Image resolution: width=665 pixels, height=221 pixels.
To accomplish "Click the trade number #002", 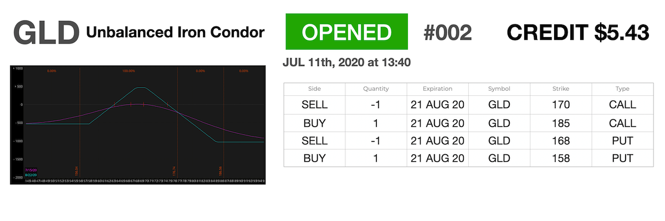I will [x=447, y=33].
